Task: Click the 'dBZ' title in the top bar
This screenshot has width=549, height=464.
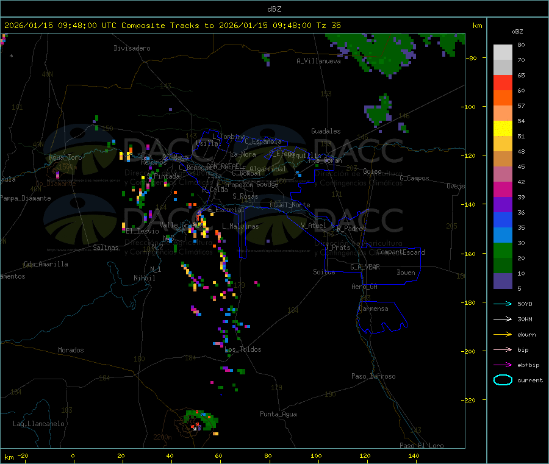Action: tap(274, 9)
